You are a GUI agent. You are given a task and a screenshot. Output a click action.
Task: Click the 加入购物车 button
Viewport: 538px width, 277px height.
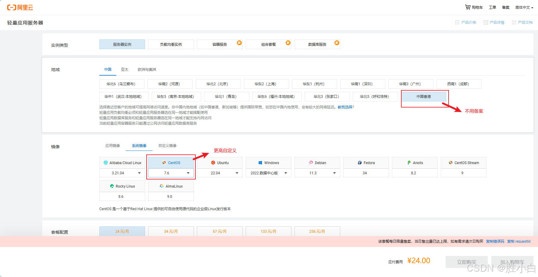pyautogui.click(x=512, y=262)
